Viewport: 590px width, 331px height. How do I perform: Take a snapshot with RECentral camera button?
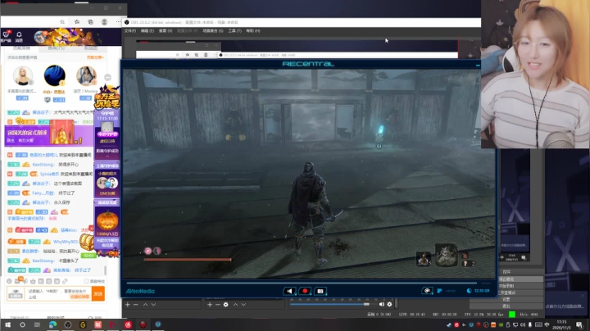click(x=320, y=291)
